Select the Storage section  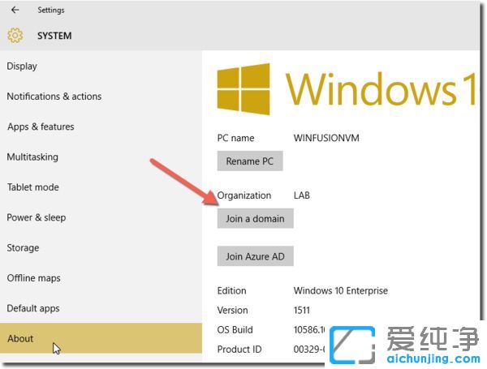point(101,247)
